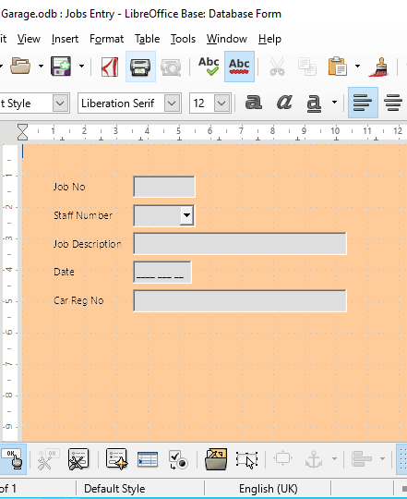
Task: Open the folder icon in the toolbar
Action: click(x=20, y=67)
